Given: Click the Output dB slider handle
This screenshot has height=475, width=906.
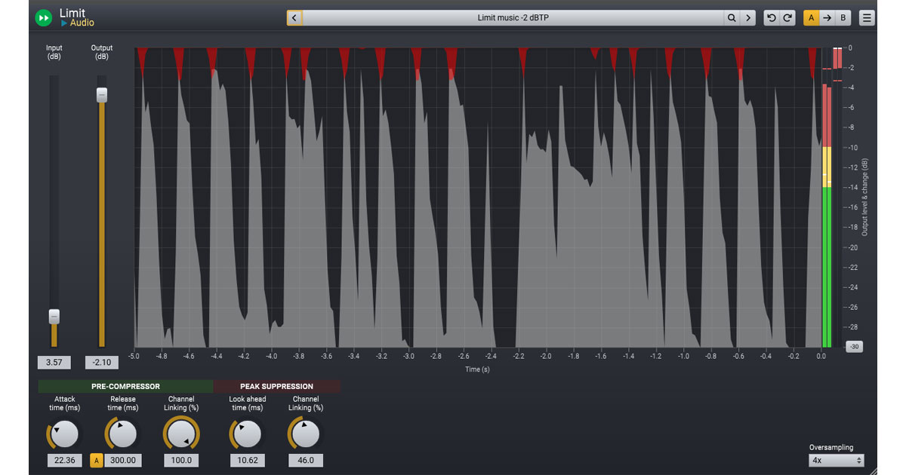Looking at the screenshot, I should [x=102, y=95].
